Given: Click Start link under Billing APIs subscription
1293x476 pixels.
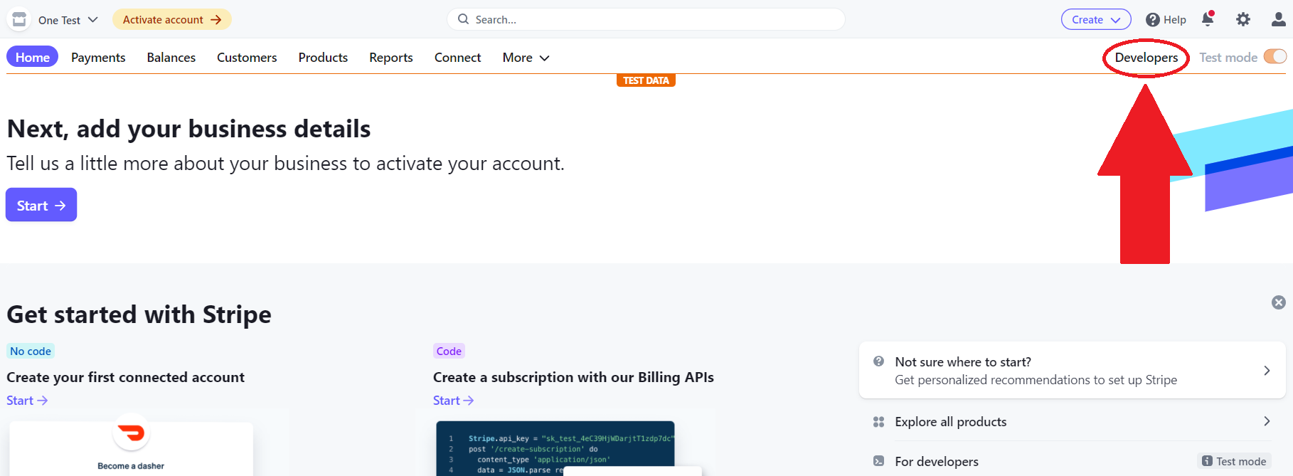Looking at the screenshot, I should [453, 401].
